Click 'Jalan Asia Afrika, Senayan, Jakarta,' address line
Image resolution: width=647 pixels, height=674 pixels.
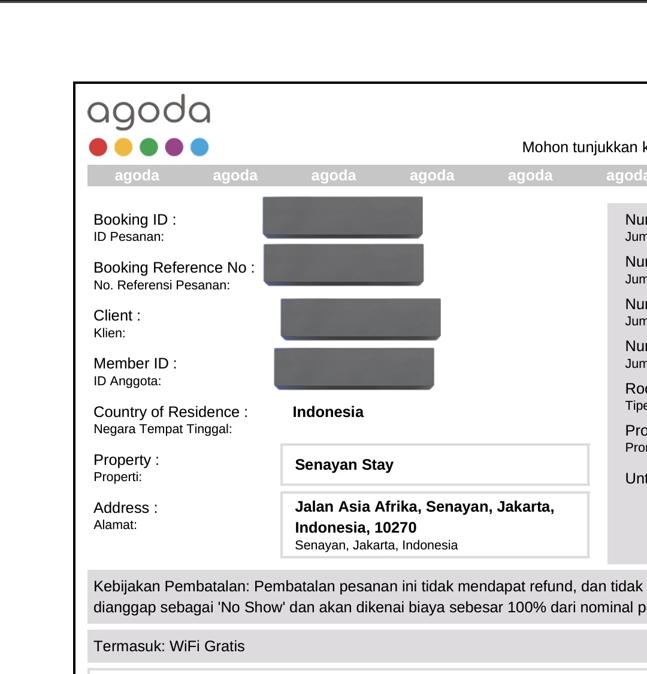pos(425,507)
